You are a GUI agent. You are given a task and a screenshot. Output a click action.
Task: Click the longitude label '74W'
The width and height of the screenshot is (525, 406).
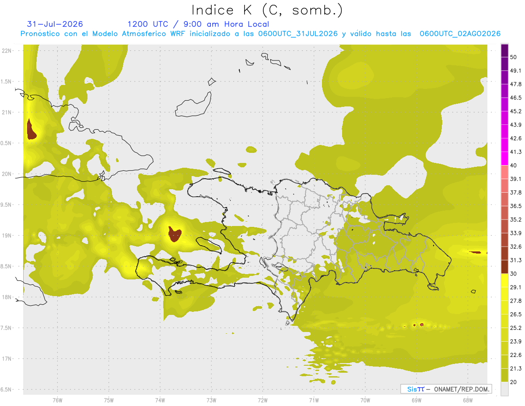point(160,400)
